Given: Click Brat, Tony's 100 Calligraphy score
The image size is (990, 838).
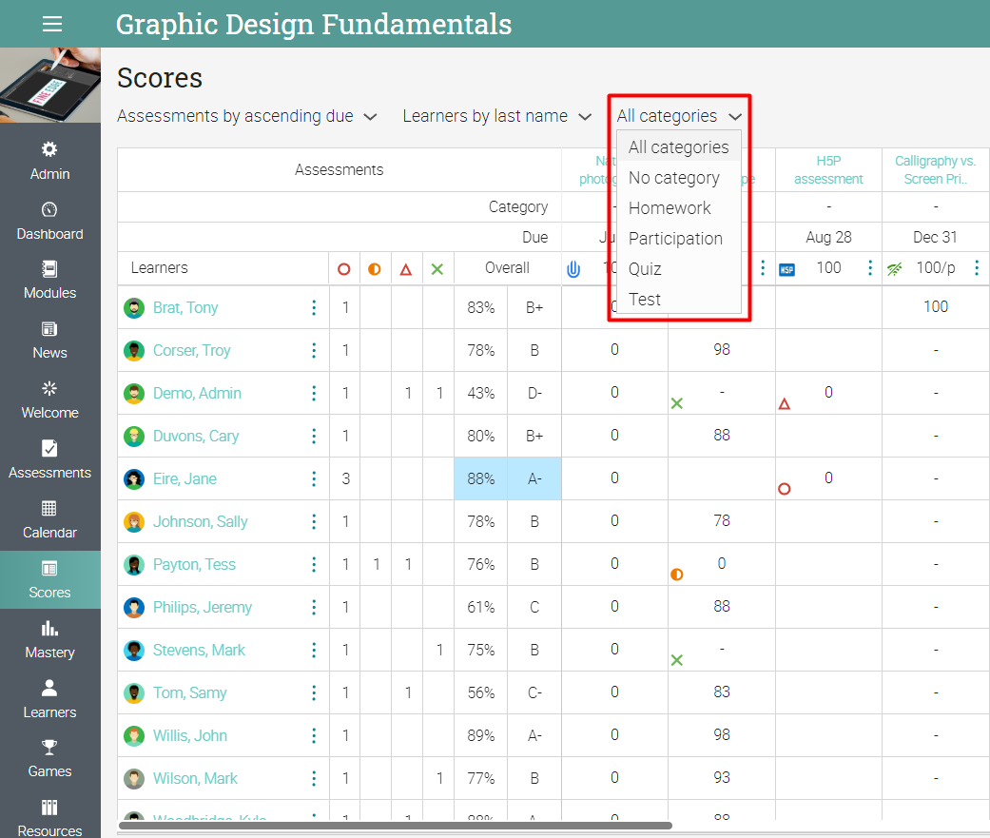Looking at the screenshot, I should (x=935, y=307).
